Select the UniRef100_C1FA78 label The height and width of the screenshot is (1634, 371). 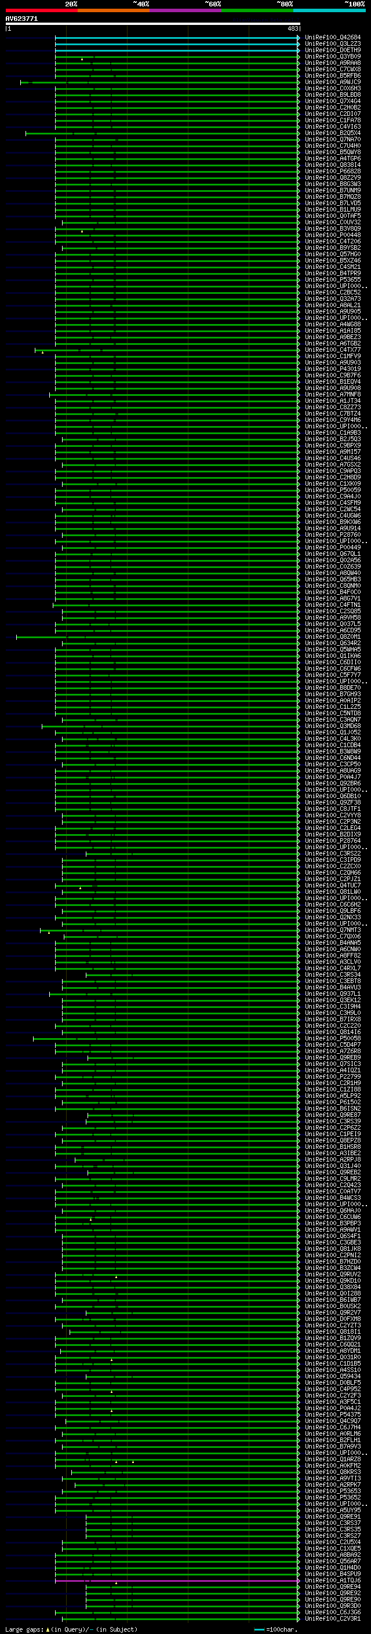point(333,121)
